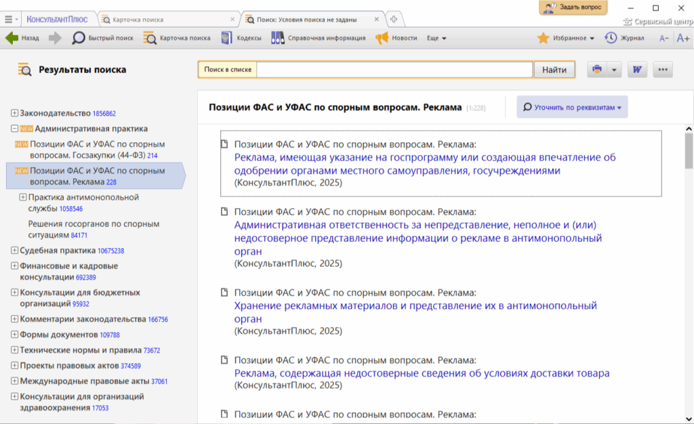Close the Карточка поиска tab
Image resolution: width=694 pixels, height=424 pixels.
pos(232,20)
